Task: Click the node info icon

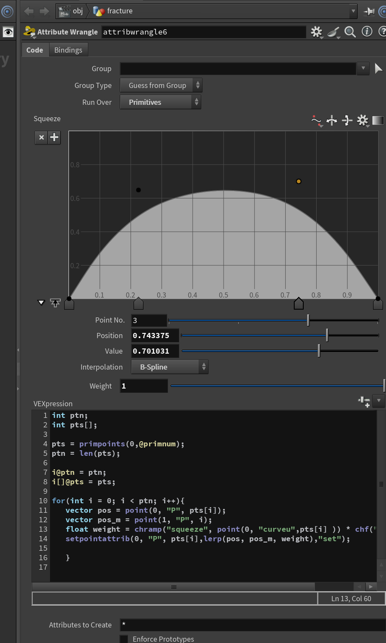Action: (367, 31)
